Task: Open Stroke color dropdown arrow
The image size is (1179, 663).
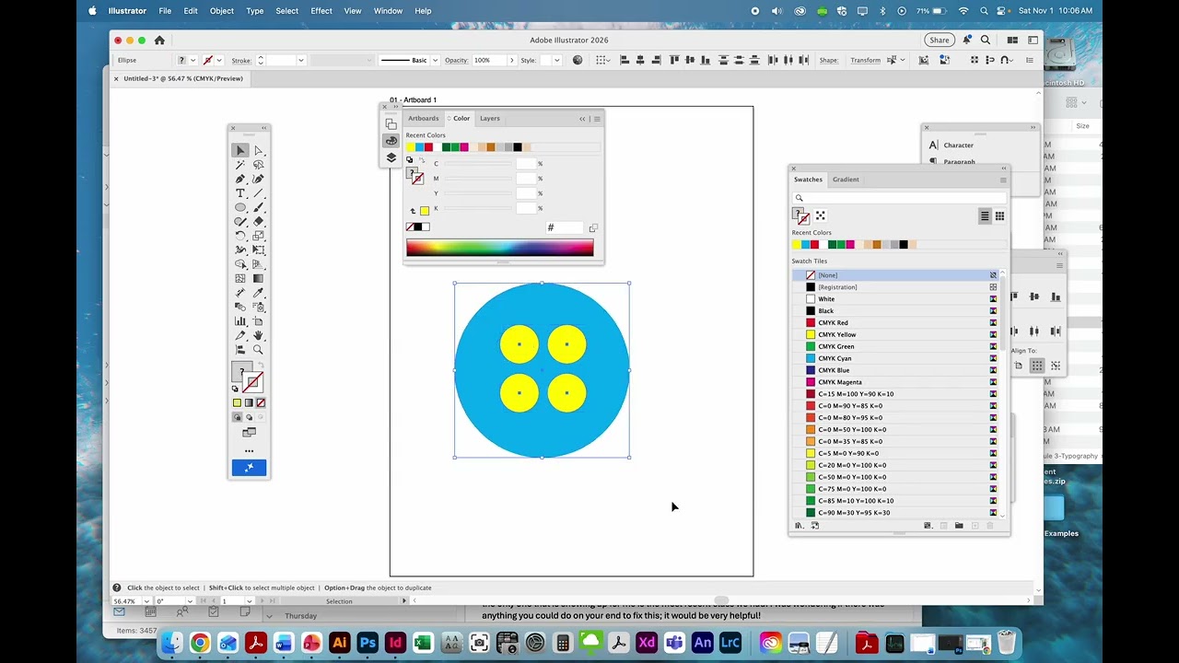Action: 219,61
